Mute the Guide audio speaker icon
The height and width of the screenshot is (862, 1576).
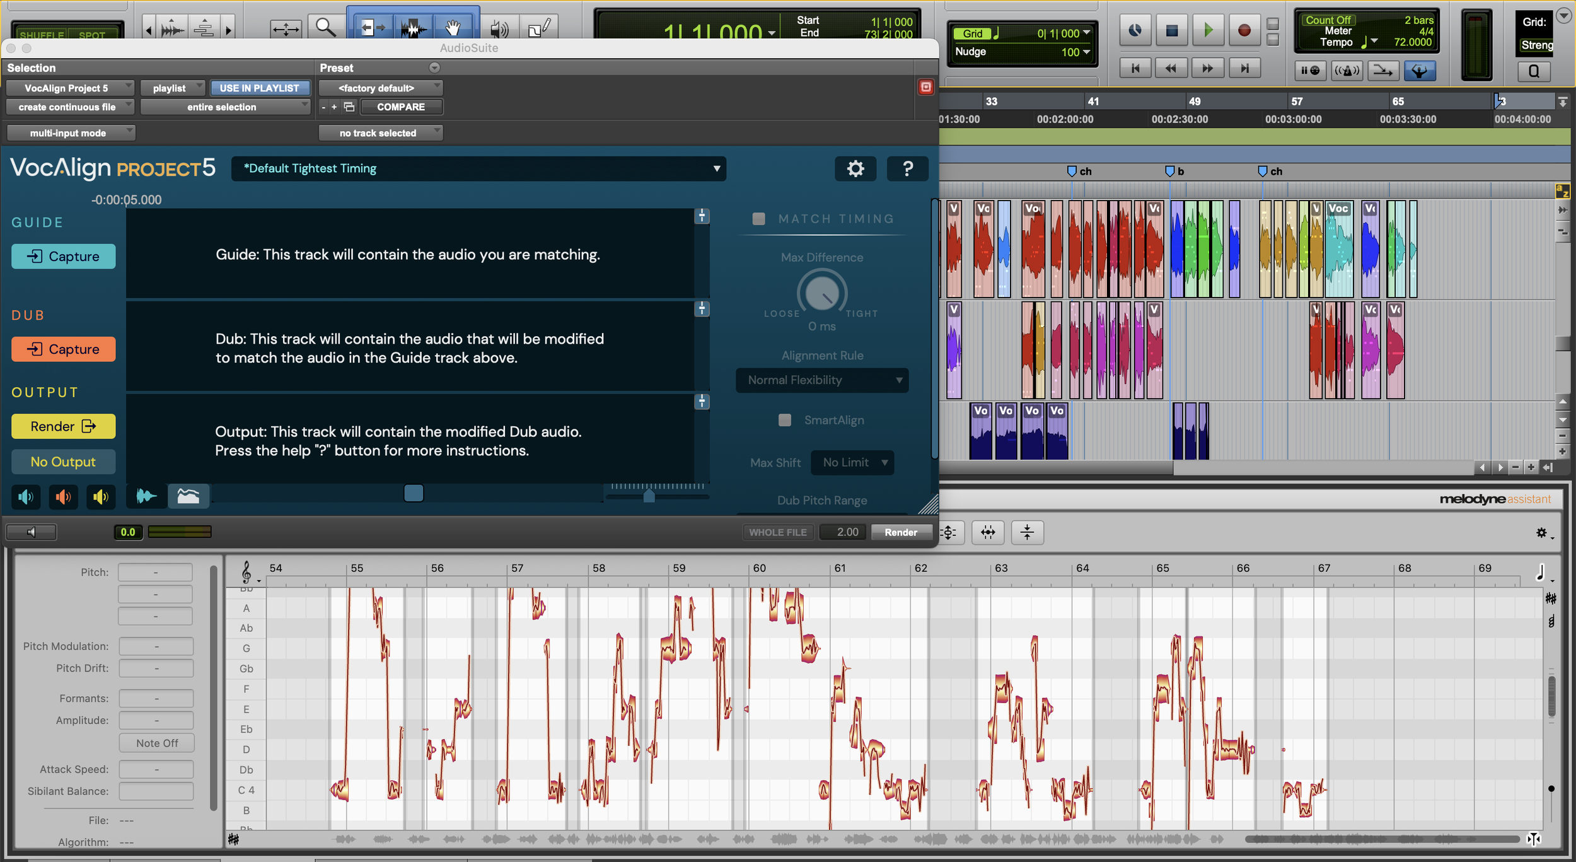point(26,497)
